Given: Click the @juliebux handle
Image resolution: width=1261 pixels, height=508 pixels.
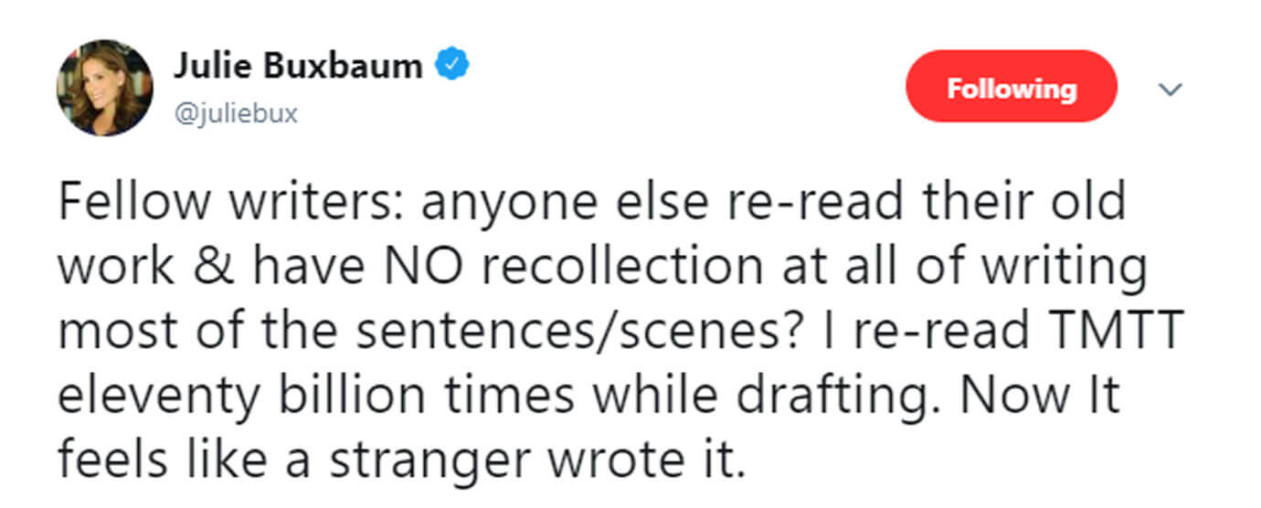Looking at the screenshot, I should pos(235,115).
